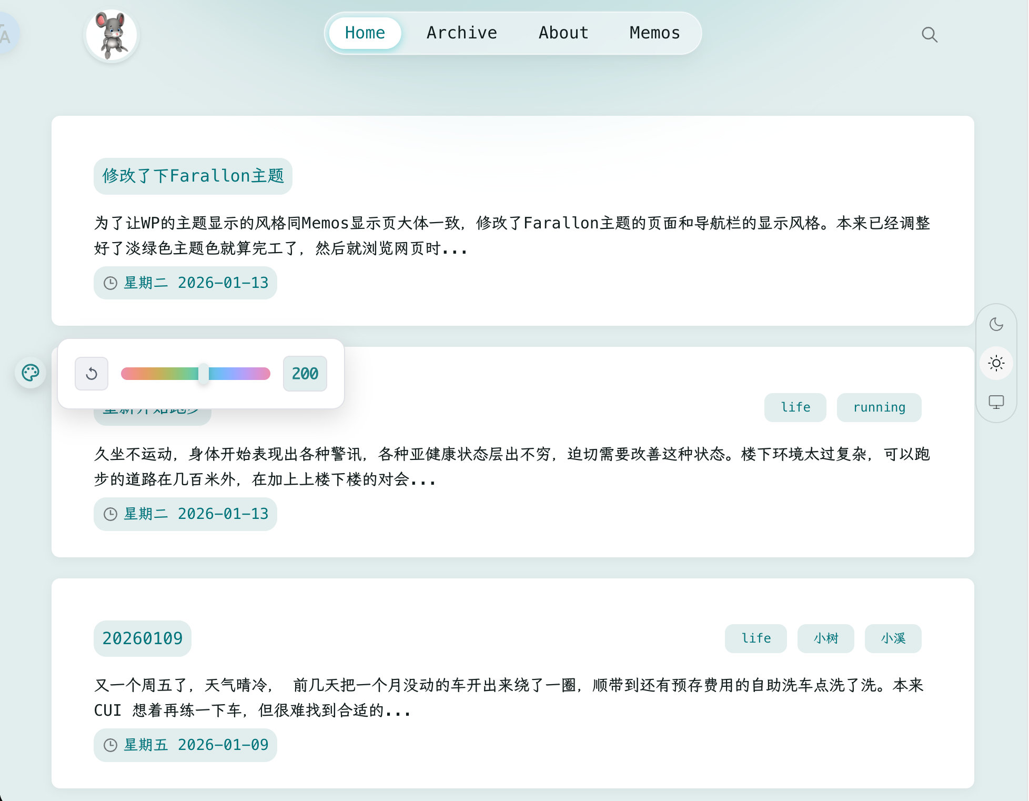This screenshot has width=1029, height=801.
Task: Click the clock icon on the first post's date
Action: 110,283
